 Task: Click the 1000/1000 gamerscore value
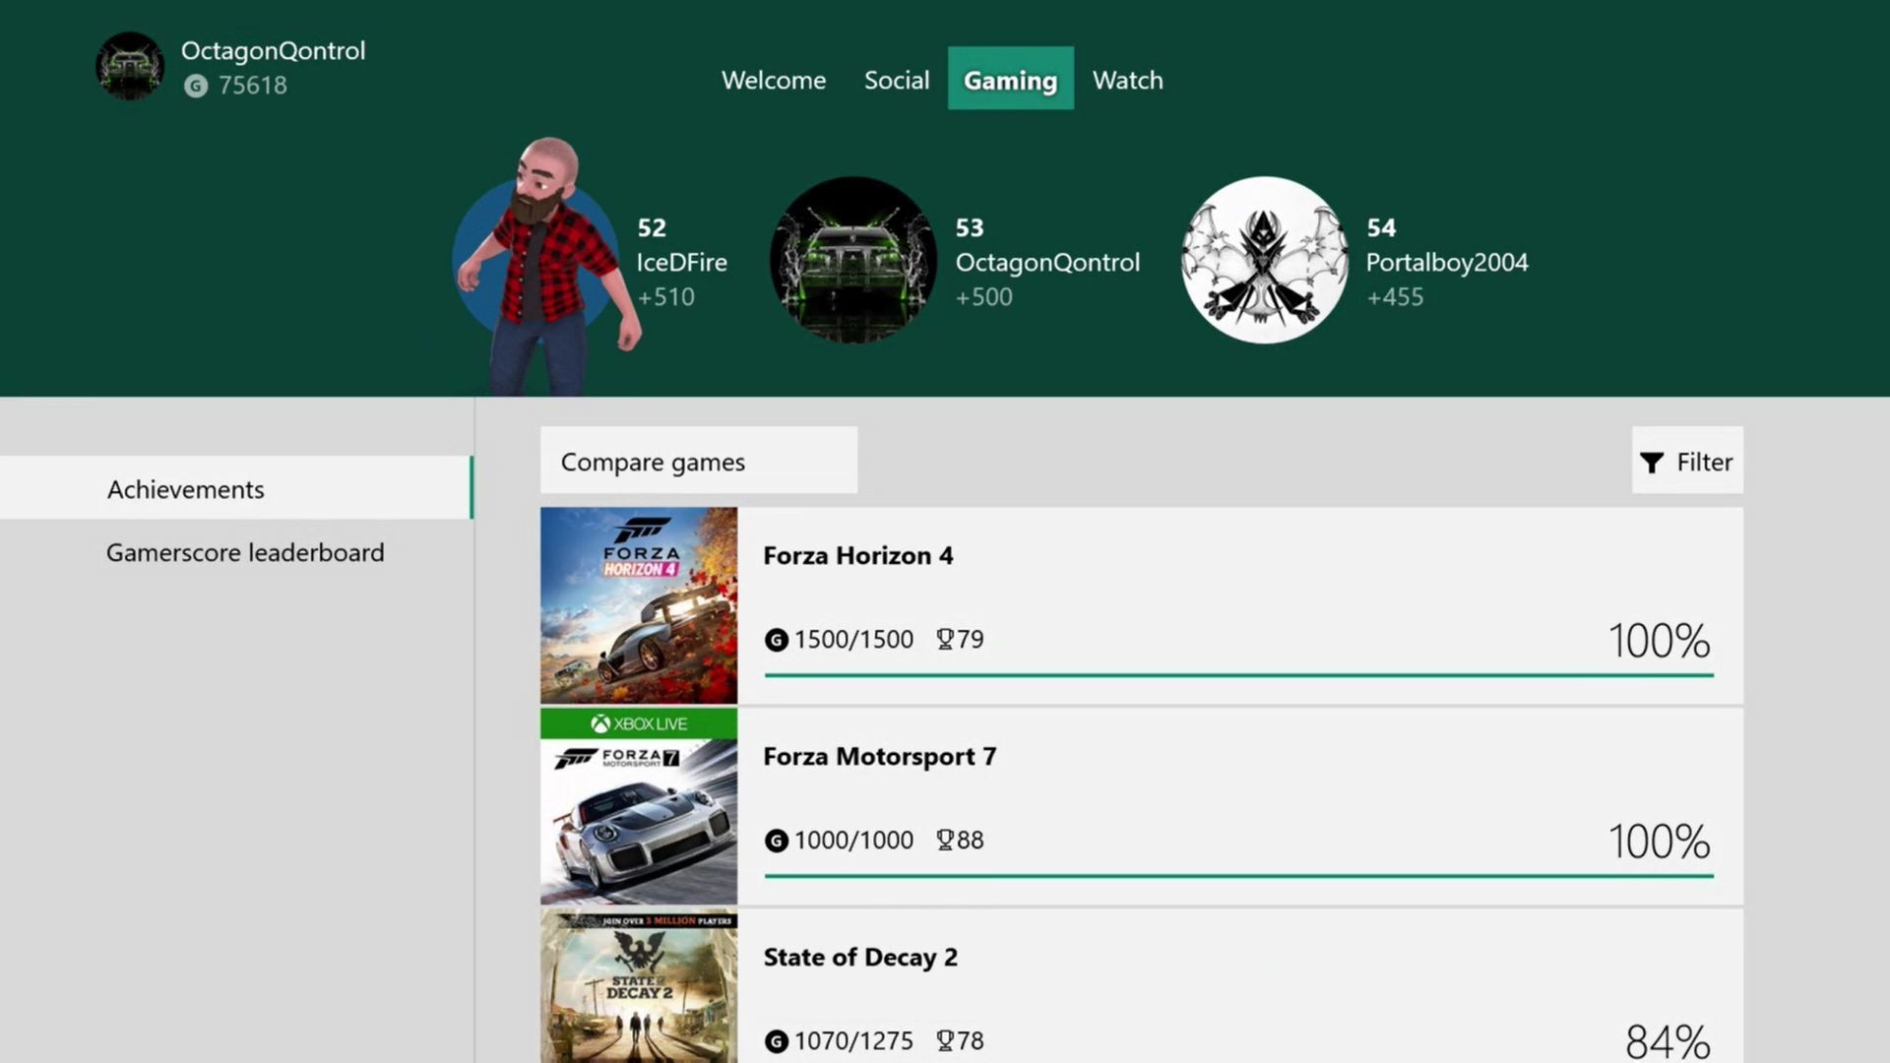pyautogui.click(x=853, y=841)
